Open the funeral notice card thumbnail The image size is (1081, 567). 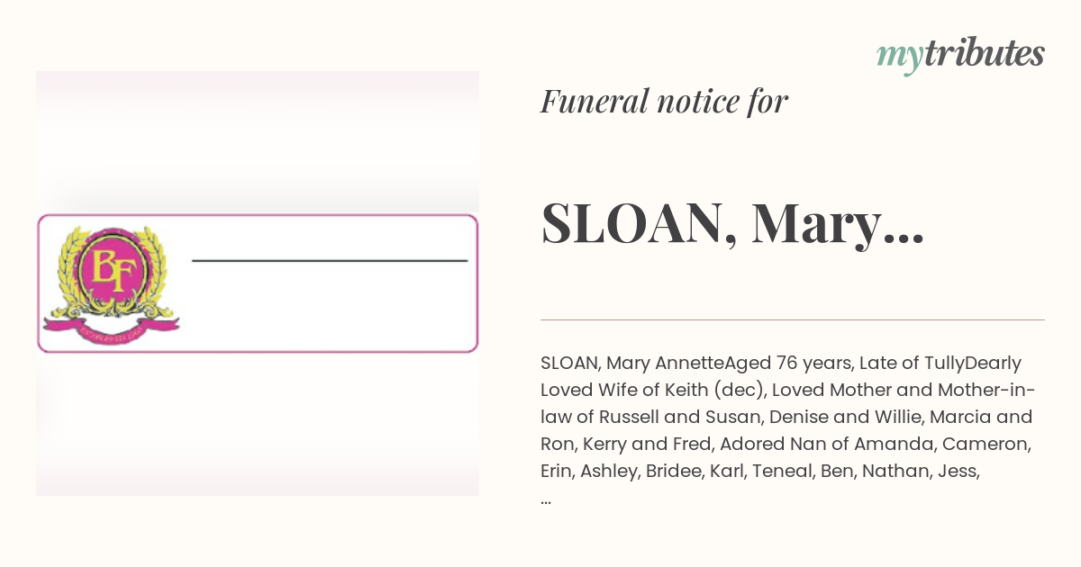258,283
